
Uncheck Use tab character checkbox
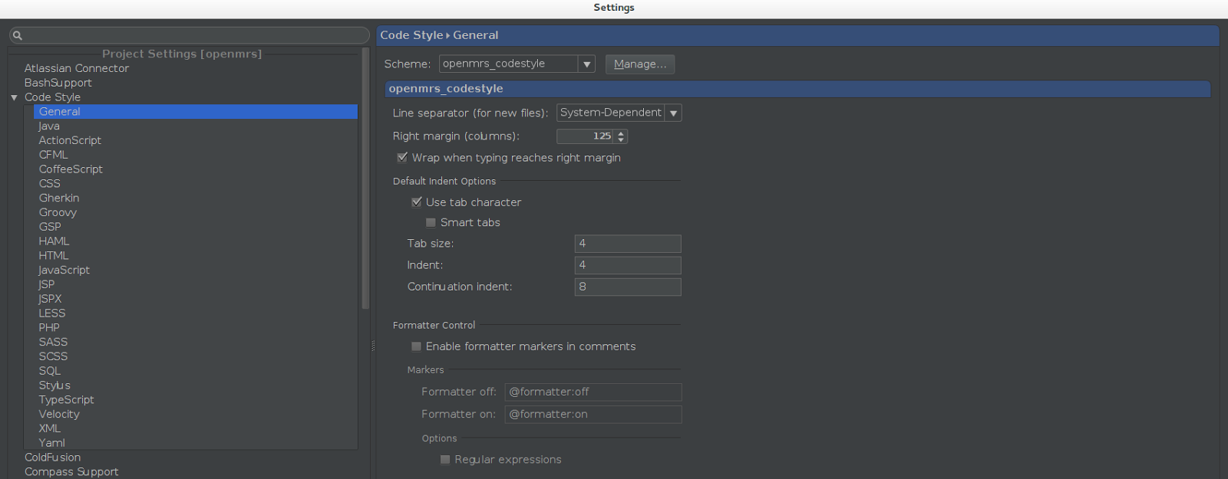[417, 202]
